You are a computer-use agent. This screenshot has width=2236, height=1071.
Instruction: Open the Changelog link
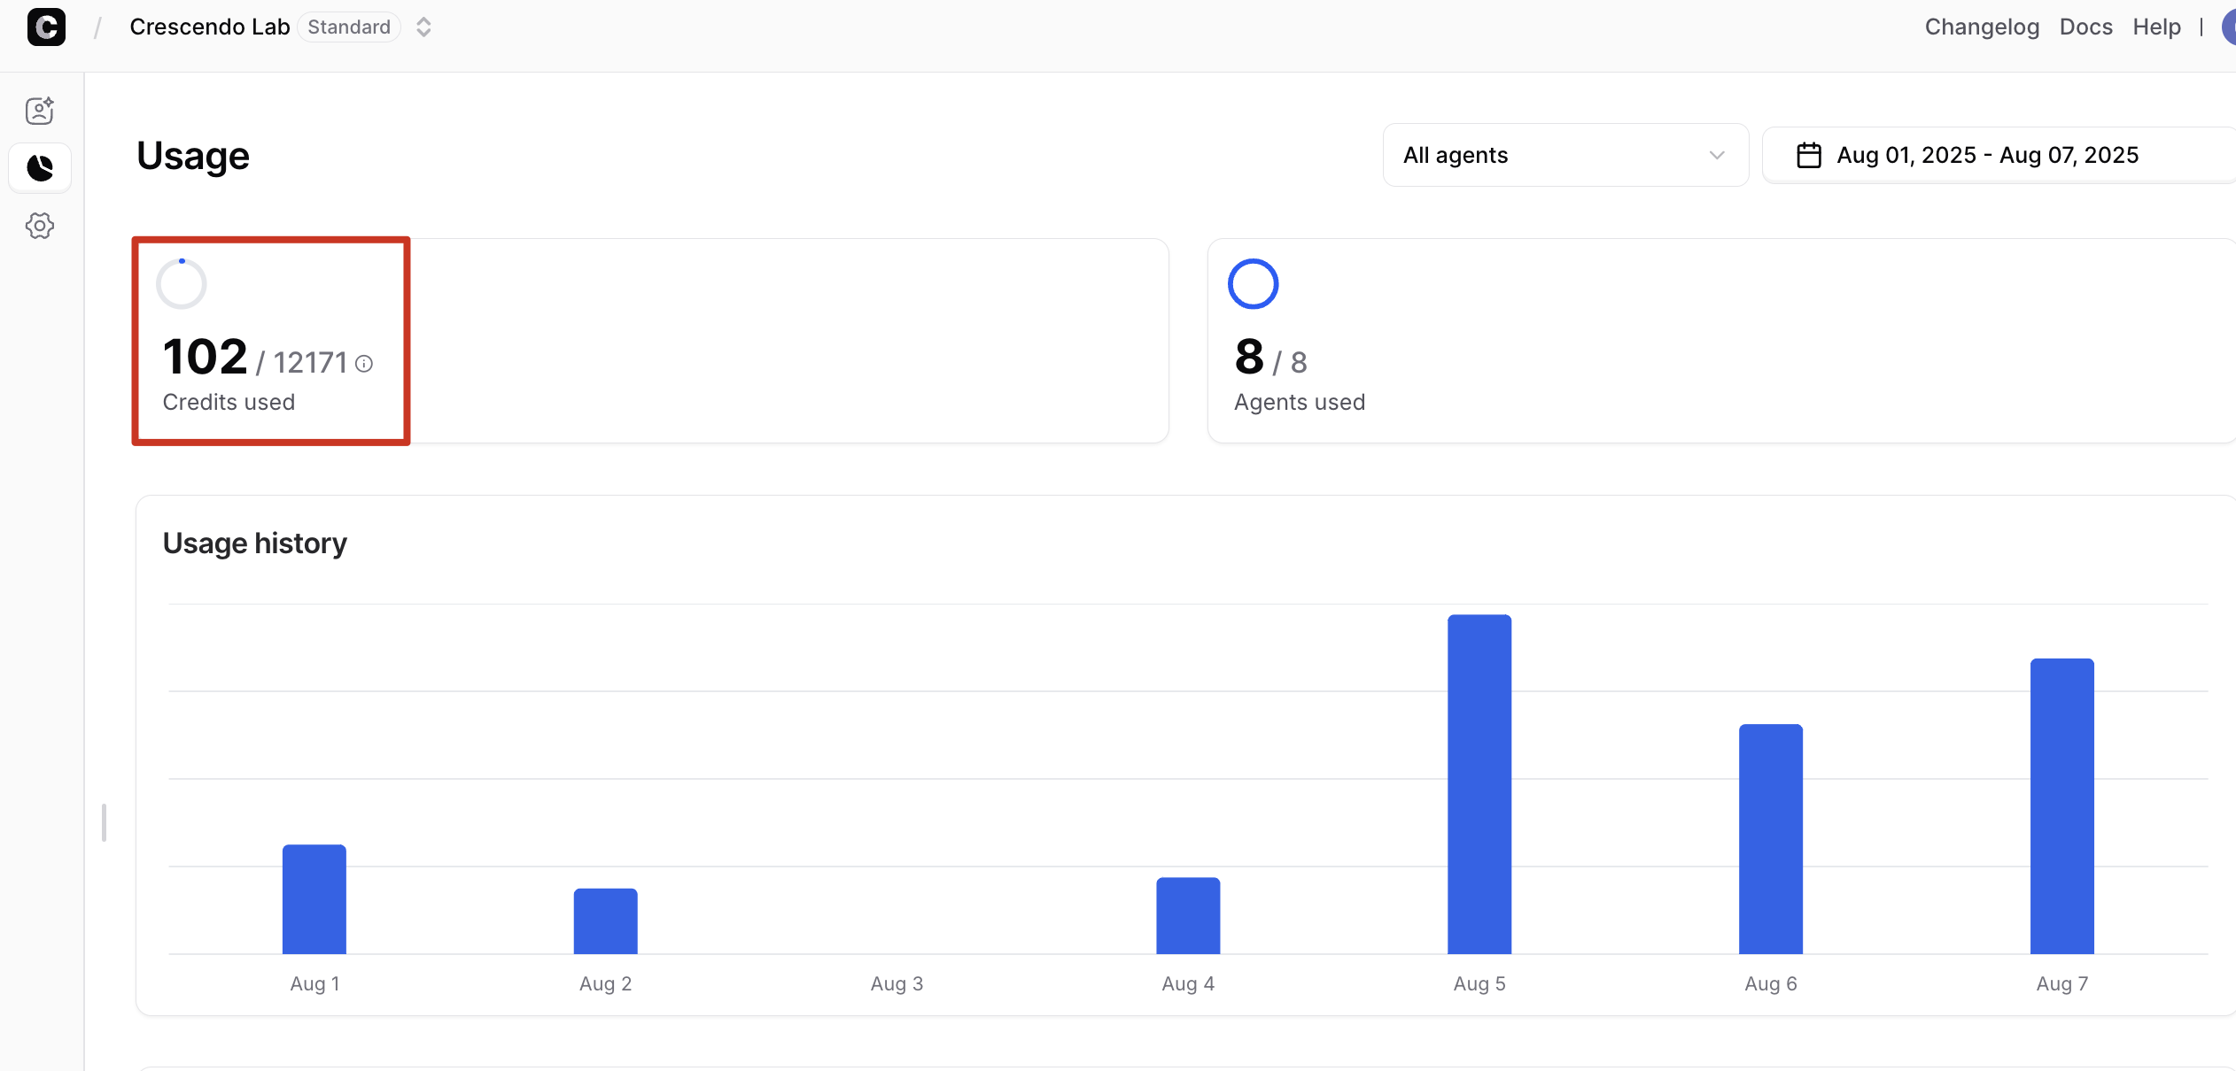point(1982,27)
